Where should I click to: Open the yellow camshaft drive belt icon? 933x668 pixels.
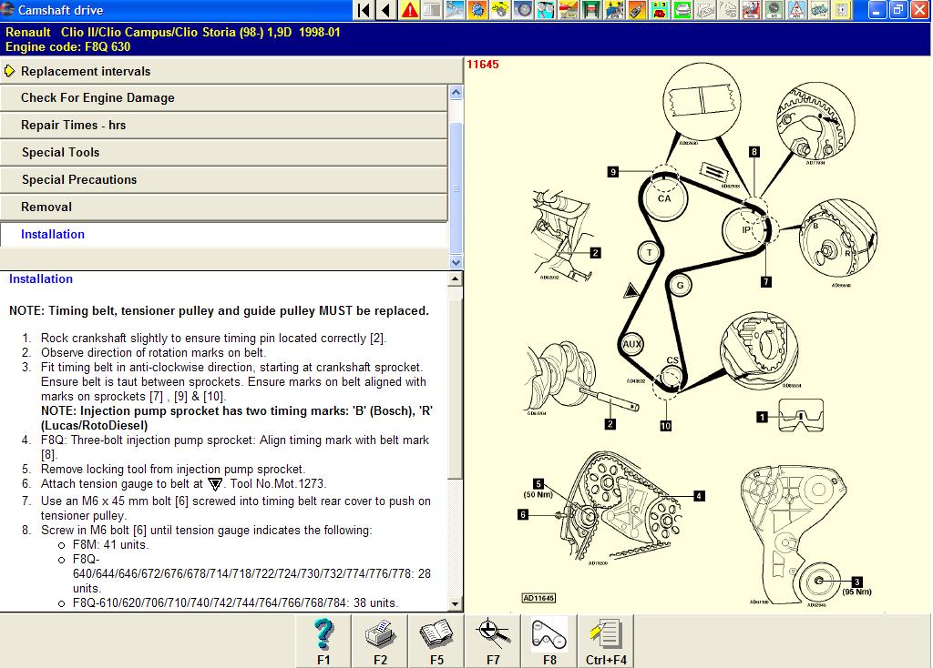(x=500, y=10)
